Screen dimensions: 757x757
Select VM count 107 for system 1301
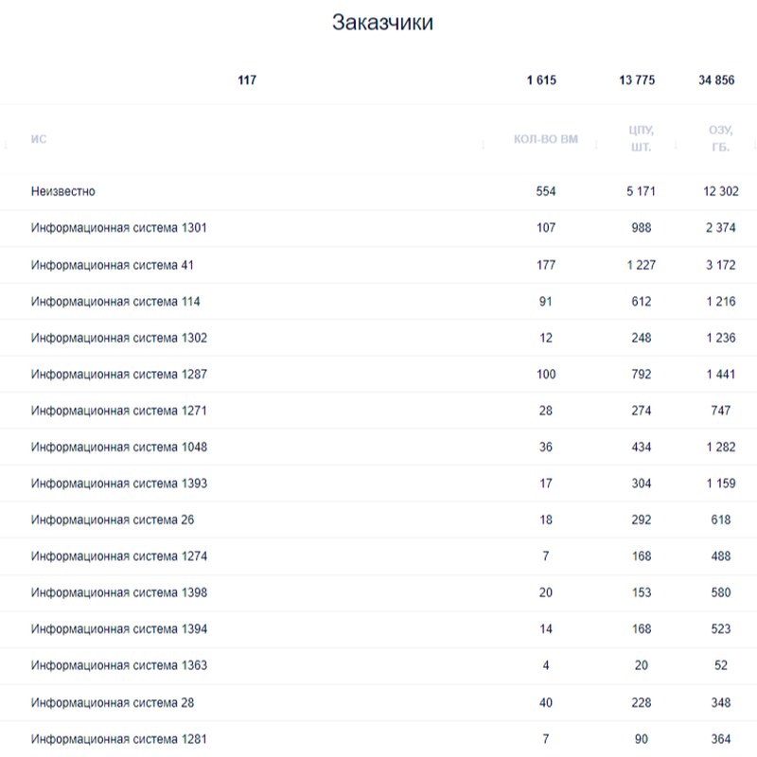click(546, 228)
